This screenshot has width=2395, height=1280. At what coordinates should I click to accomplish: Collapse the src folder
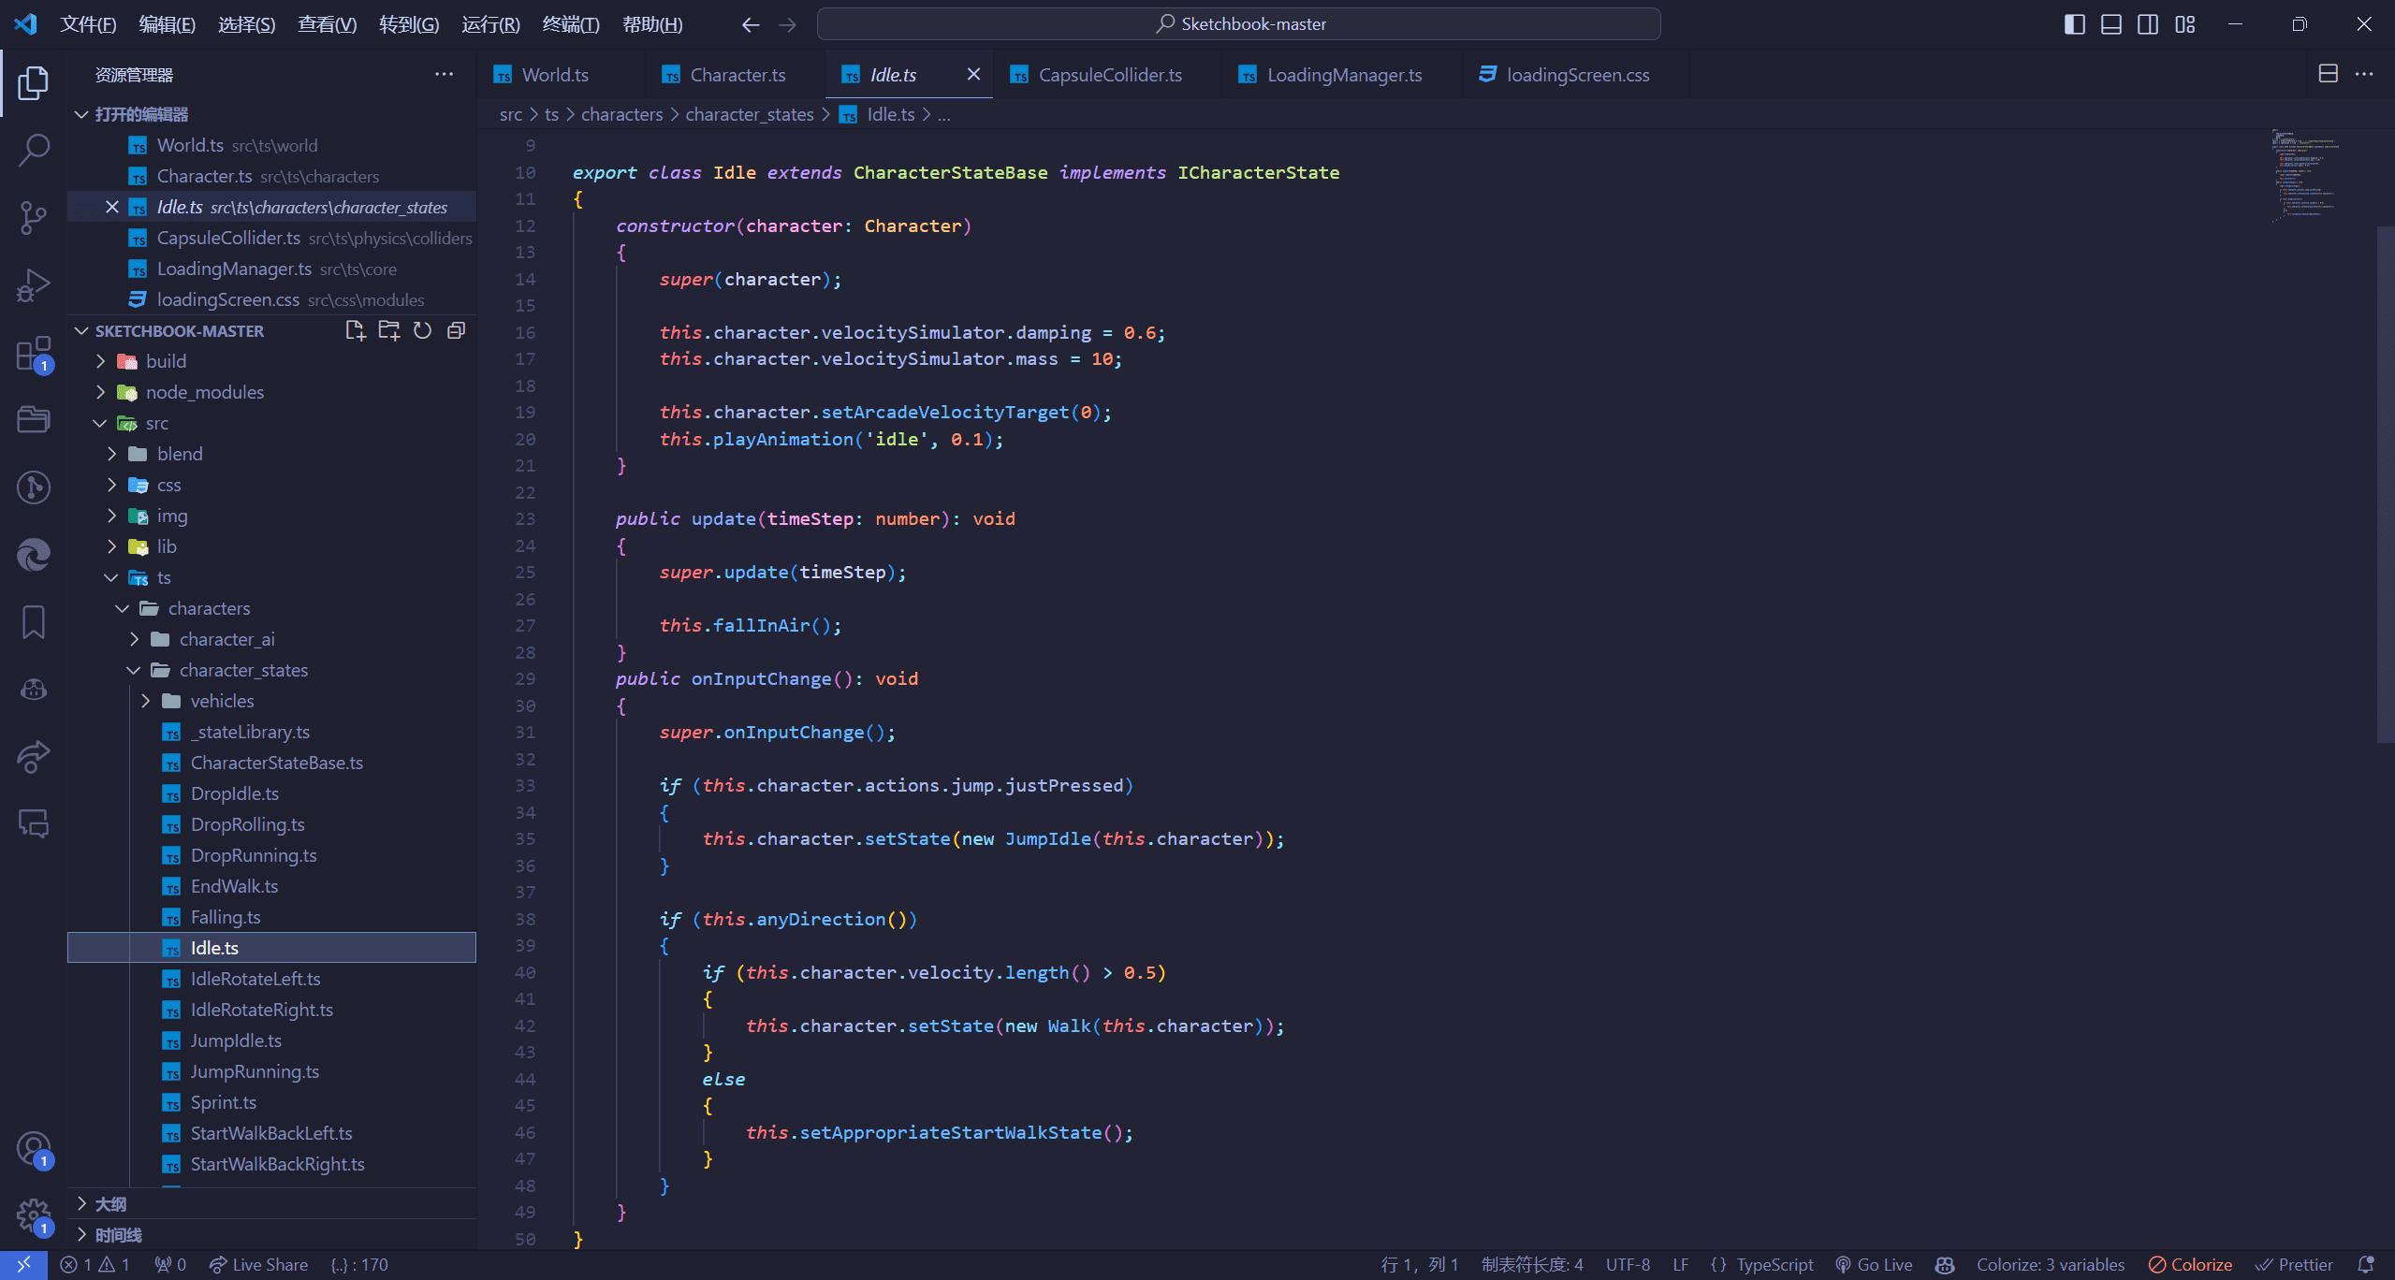[271, 423]
